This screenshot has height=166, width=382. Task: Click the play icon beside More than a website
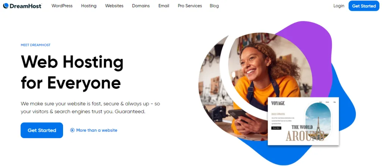tap(72, 130)
